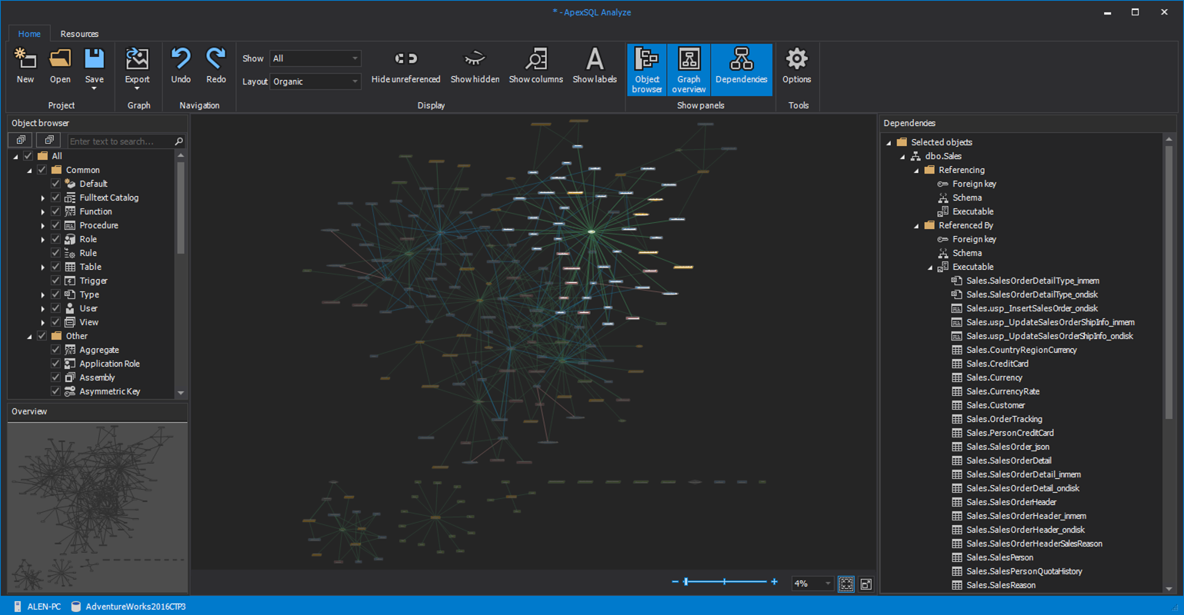Toggle the Graph overview panel

[x=689, y=69]
